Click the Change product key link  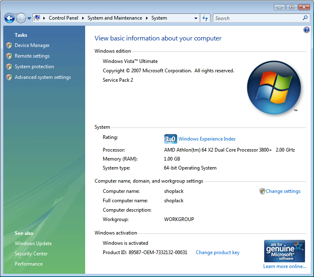(x=217, y=252)
